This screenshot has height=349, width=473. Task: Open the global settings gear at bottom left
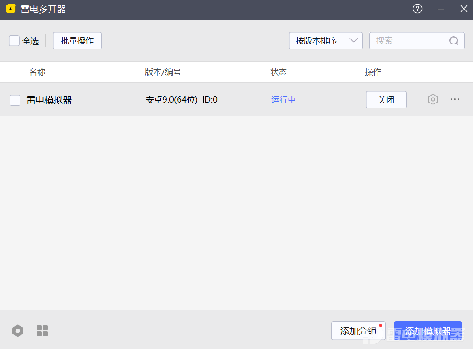(x=17, y=331)
